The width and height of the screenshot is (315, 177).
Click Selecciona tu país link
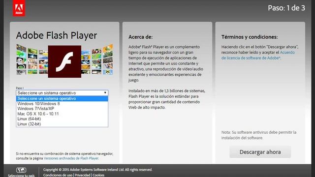(21, 176)
